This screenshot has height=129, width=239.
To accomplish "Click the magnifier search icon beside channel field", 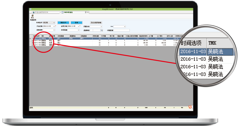I will (101, 30).
